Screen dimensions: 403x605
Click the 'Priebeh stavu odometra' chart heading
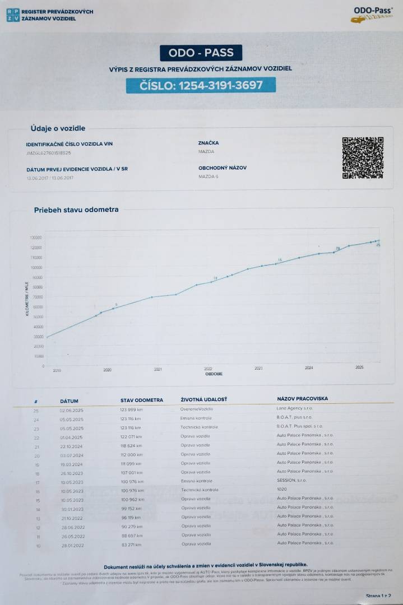[76, 210]
